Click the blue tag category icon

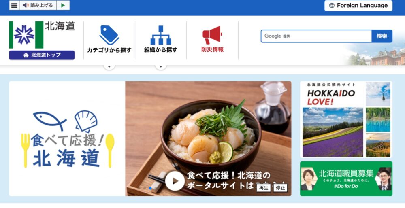coord(109,35)
